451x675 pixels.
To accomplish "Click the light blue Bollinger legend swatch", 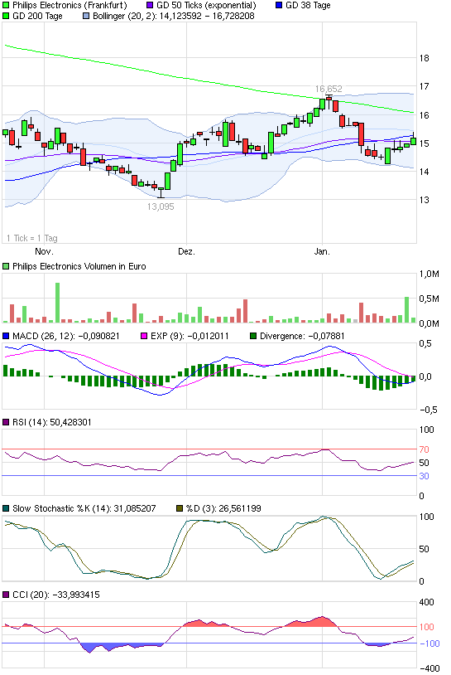I will [86, 17].
